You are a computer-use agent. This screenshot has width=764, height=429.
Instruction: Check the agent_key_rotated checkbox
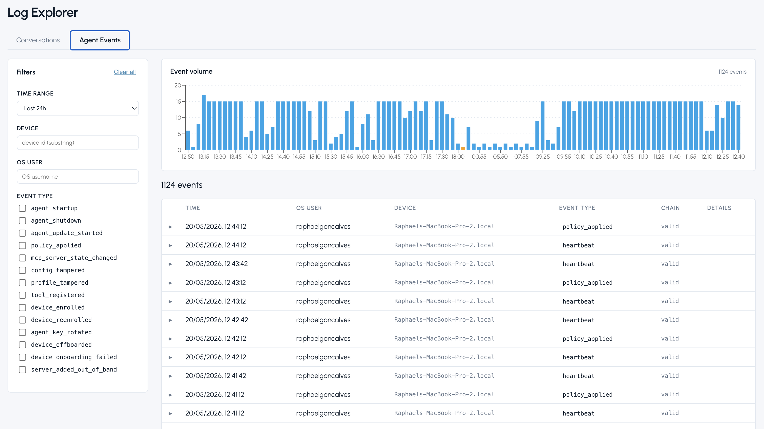[x=22, y=332]
